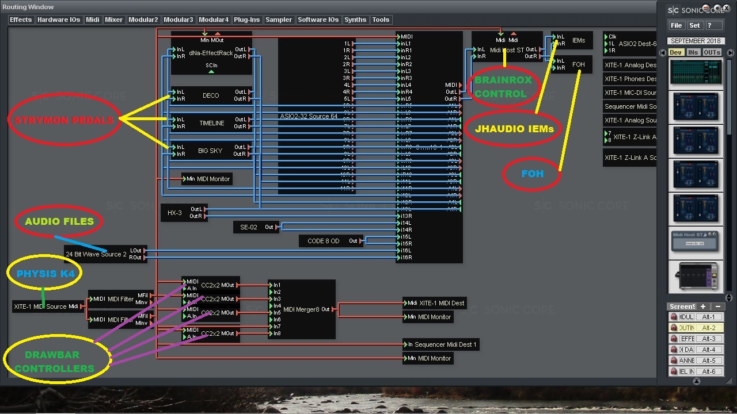Toggle the lock icon beside Alt-1

click(x=674, y=317)
